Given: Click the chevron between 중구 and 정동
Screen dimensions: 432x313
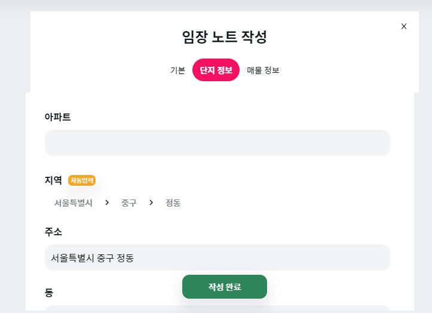Looking at the screenshot, I should pyautogui.click(x=151, y=202).
